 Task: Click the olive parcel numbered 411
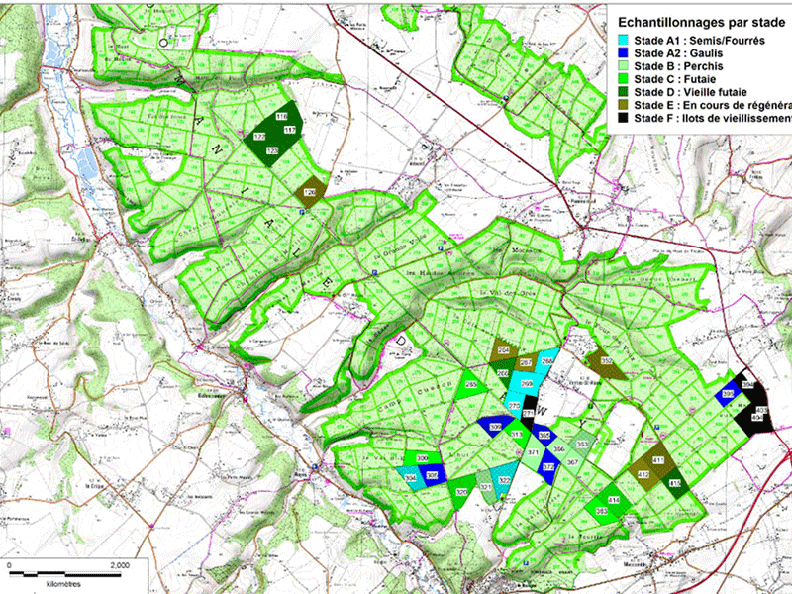[658, 460]
